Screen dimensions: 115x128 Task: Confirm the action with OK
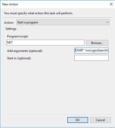pos(78,120)
